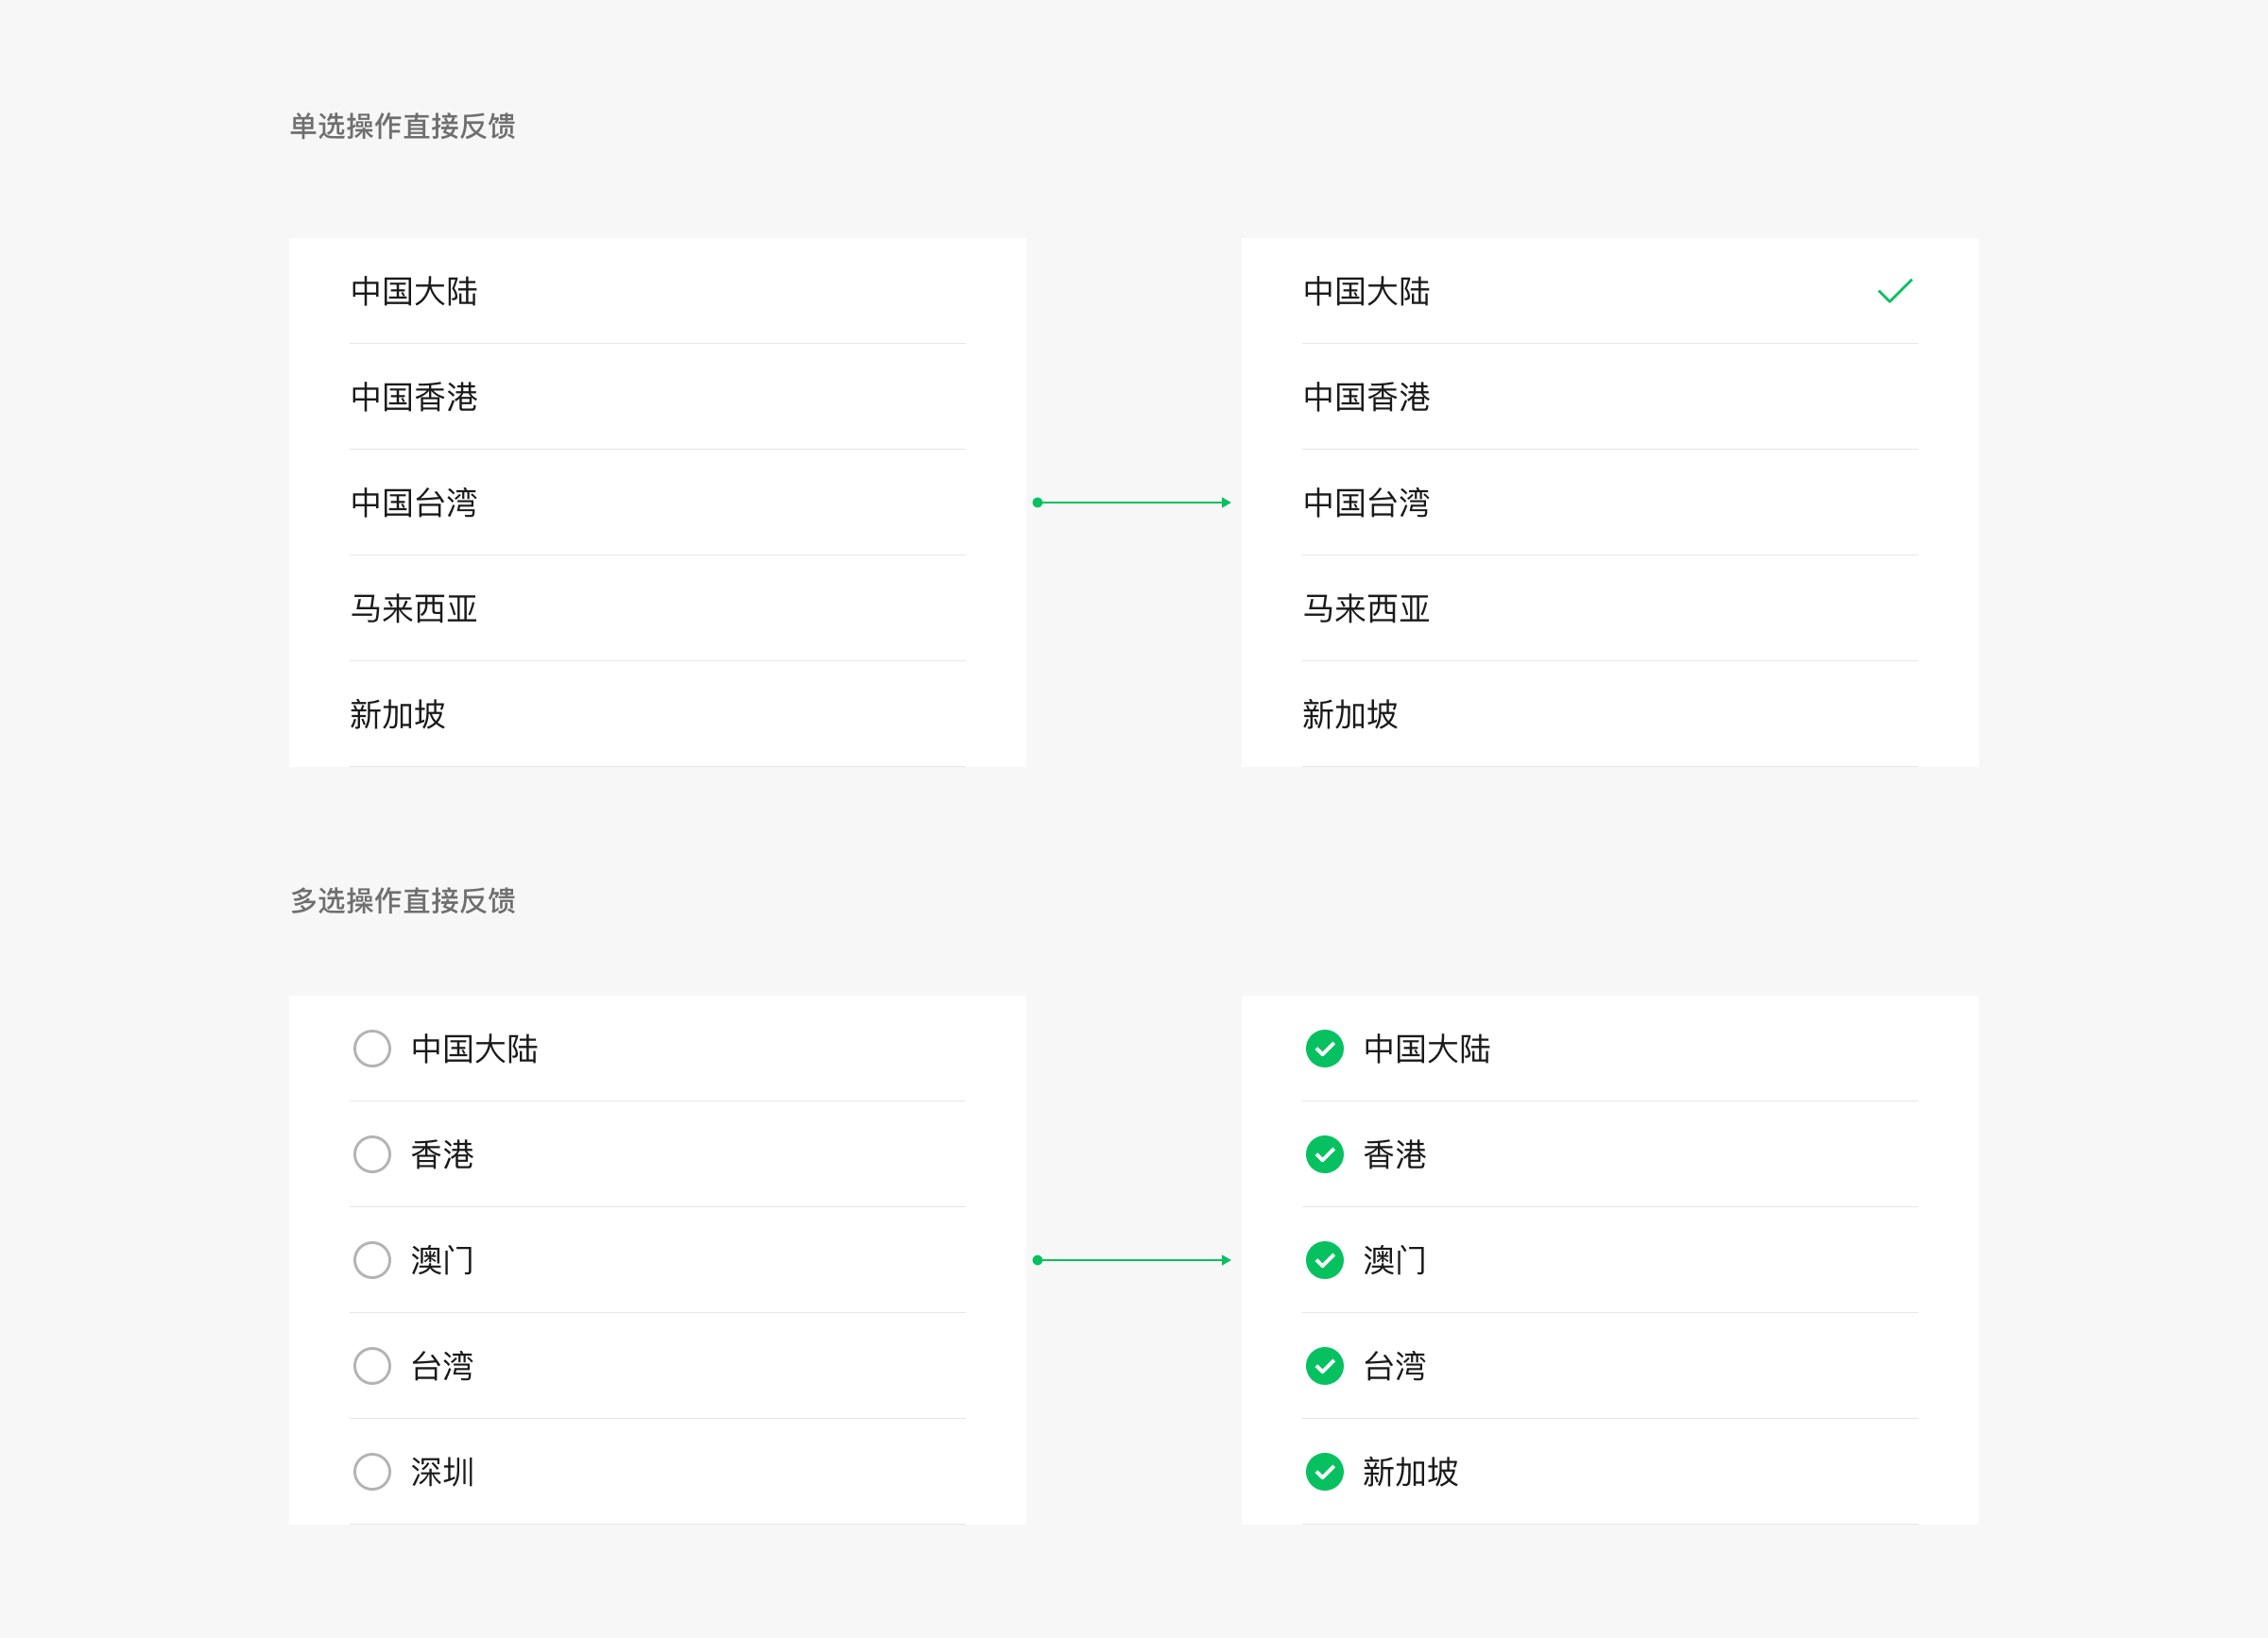Uncheck the green checked circle for 澳门

pyautogui.click(x=1324, y=1260)
